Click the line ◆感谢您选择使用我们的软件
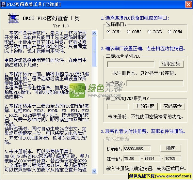This screenshot has width=193, height=180. point(45,63)
